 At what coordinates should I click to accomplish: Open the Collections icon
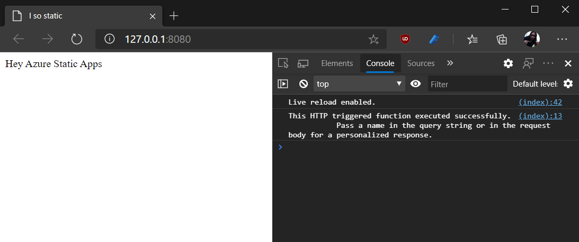tap(502, 39)
